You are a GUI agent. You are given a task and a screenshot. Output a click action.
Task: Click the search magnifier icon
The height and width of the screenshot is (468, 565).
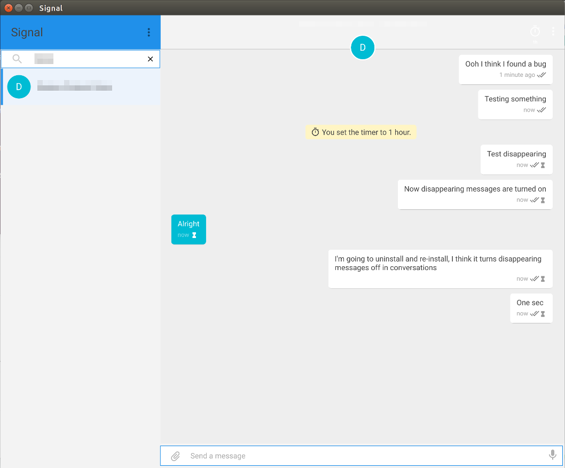pos(17,59)
